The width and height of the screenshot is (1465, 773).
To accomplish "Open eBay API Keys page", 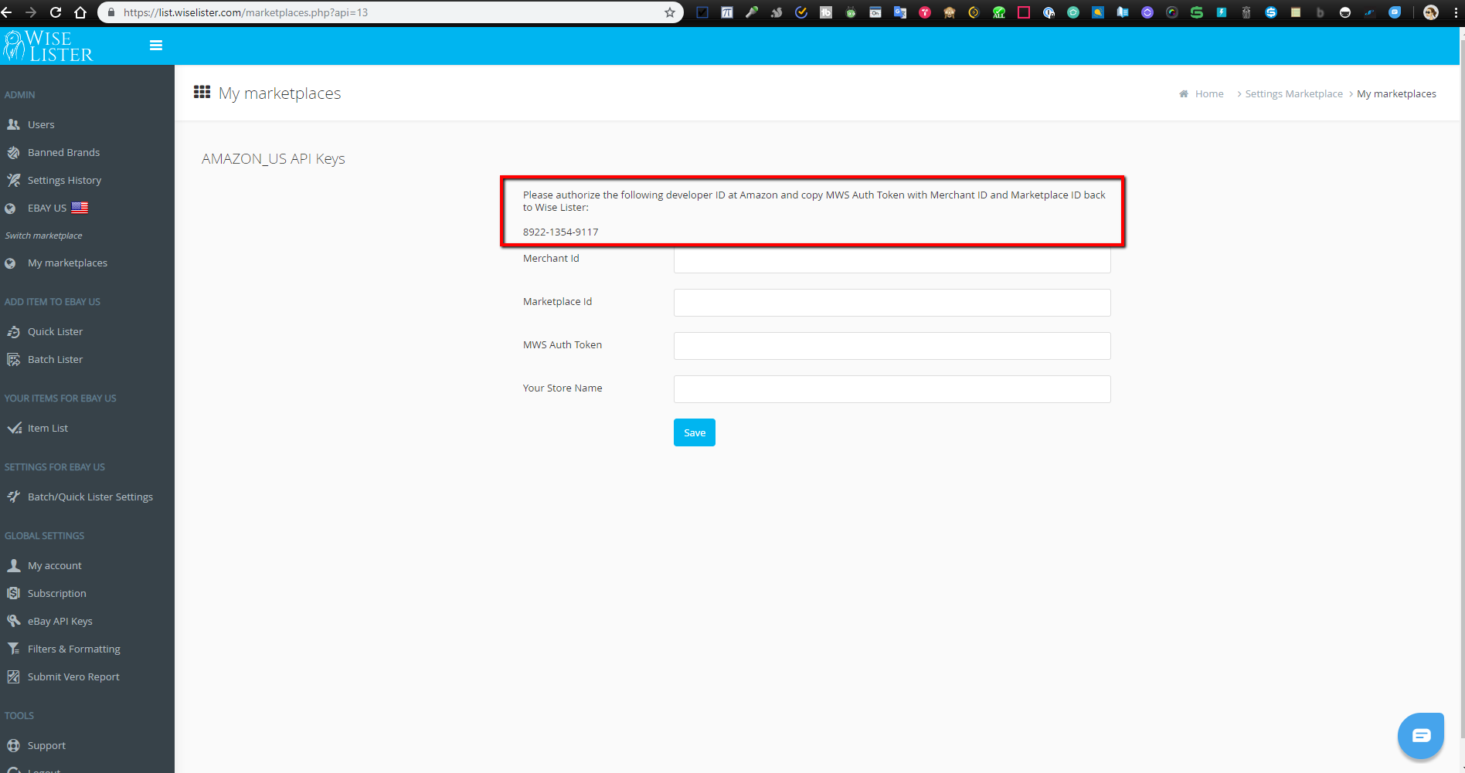I will click(x=59, y=621).
